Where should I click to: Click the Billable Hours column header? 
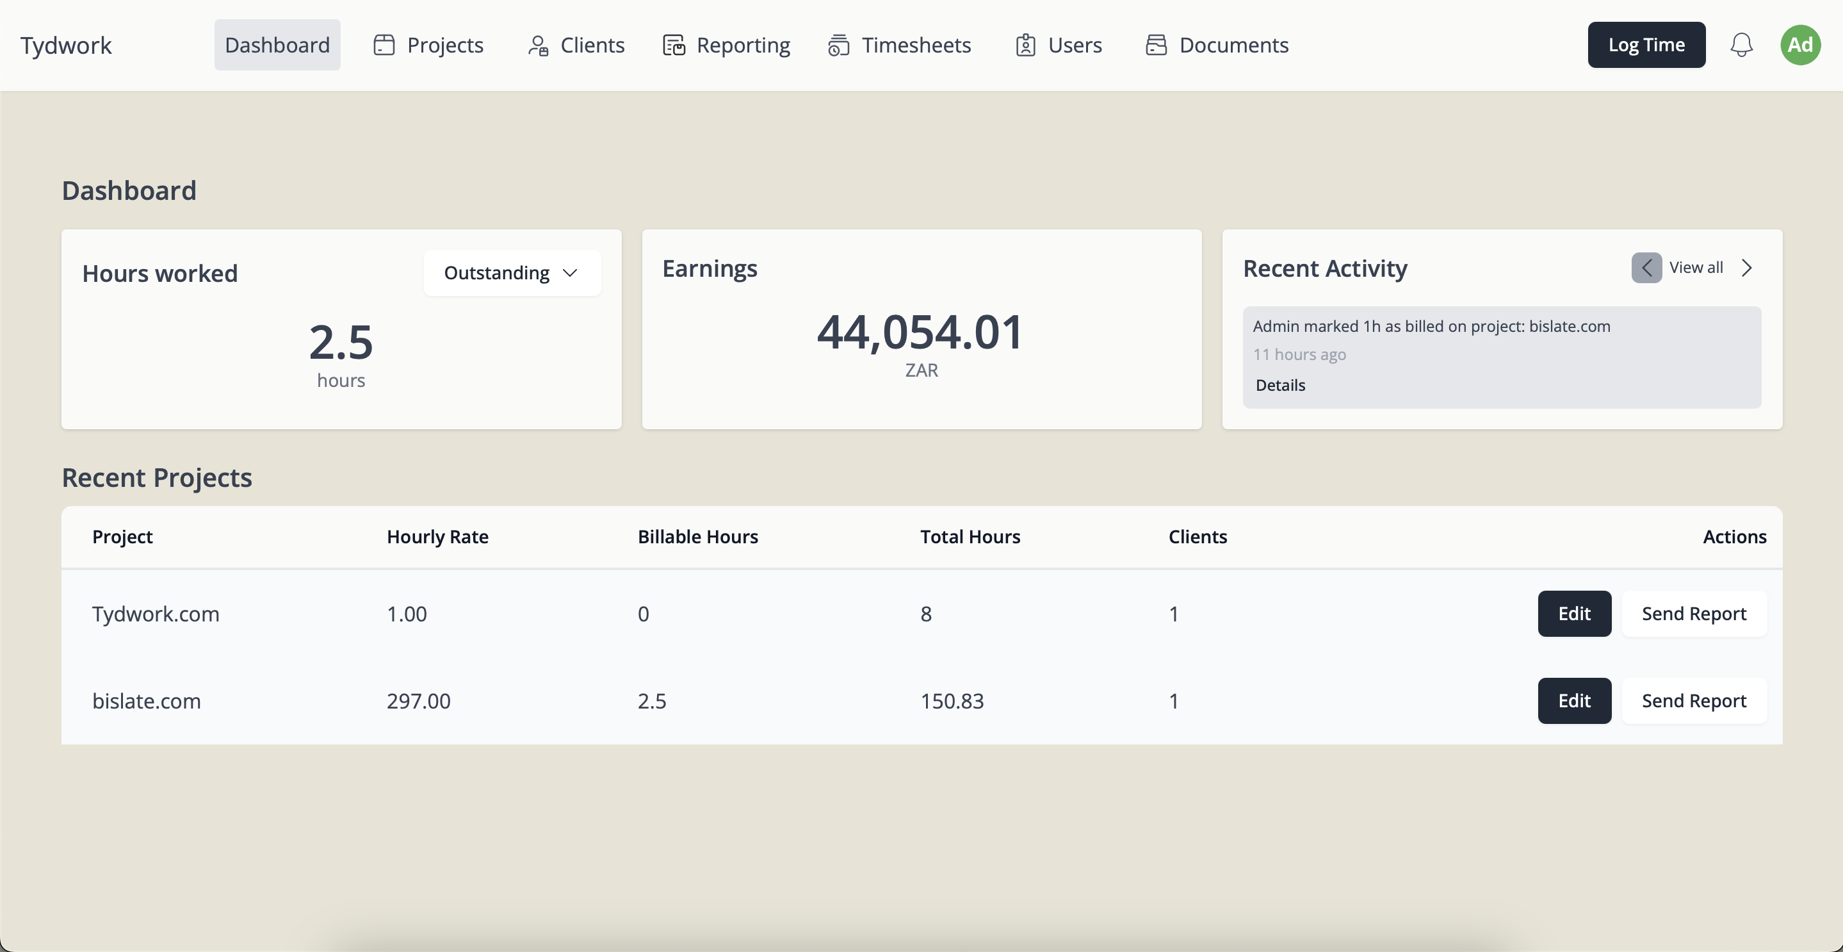697,537
